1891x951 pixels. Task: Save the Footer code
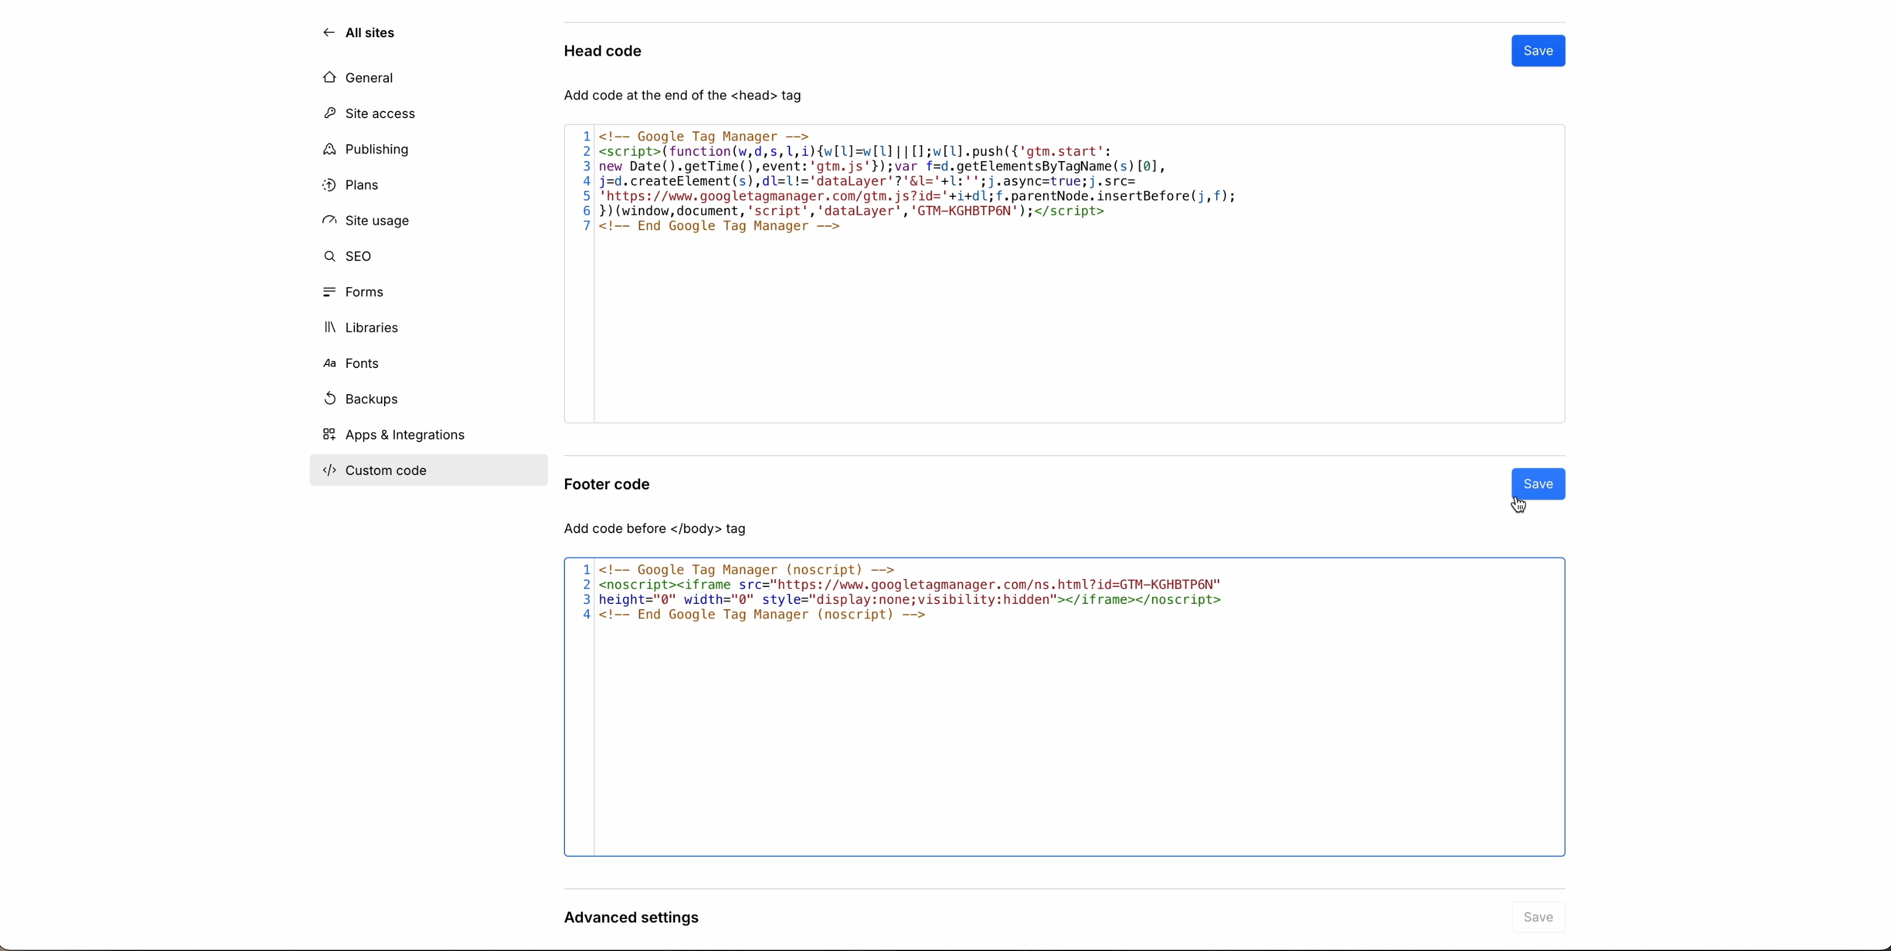point(1538,484)
